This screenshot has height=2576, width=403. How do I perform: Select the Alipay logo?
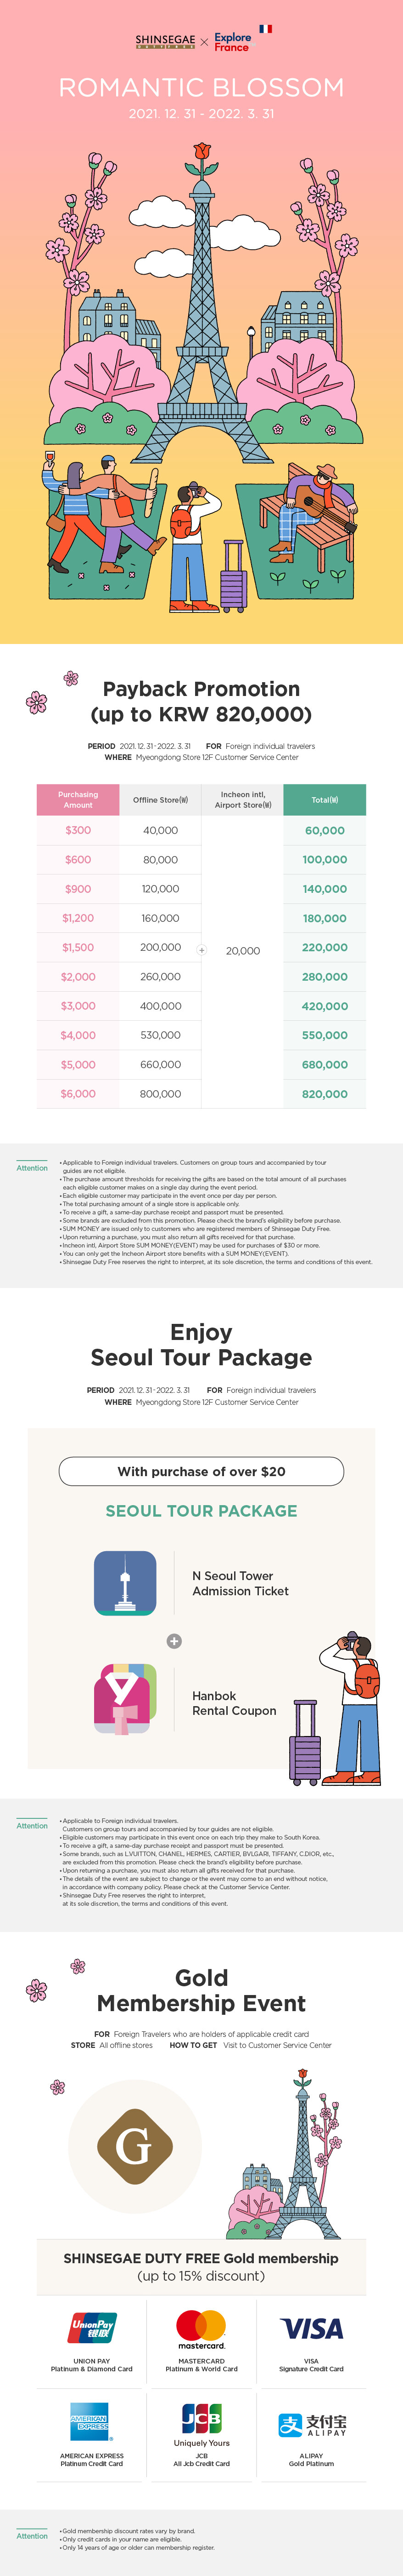(311, 2424)
